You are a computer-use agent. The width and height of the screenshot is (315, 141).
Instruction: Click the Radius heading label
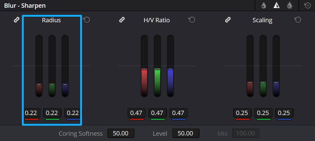[52, 20]
